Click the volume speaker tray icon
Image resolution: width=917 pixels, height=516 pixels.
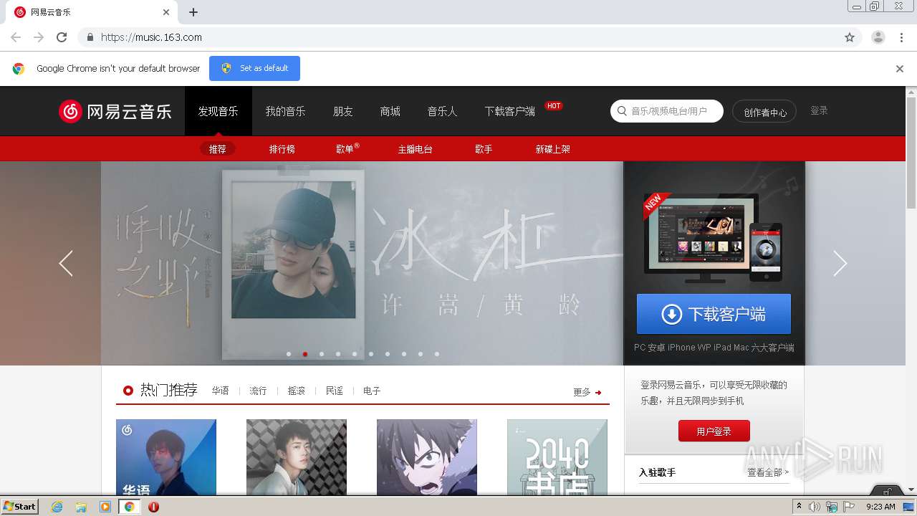(x=815, y=507)
